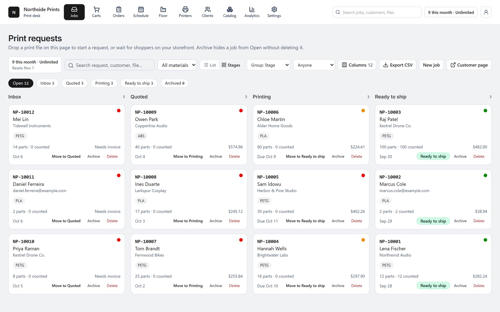This screenshot has height=312, width=500.
Task: Open the Carts page
Action: pos(96,12)
